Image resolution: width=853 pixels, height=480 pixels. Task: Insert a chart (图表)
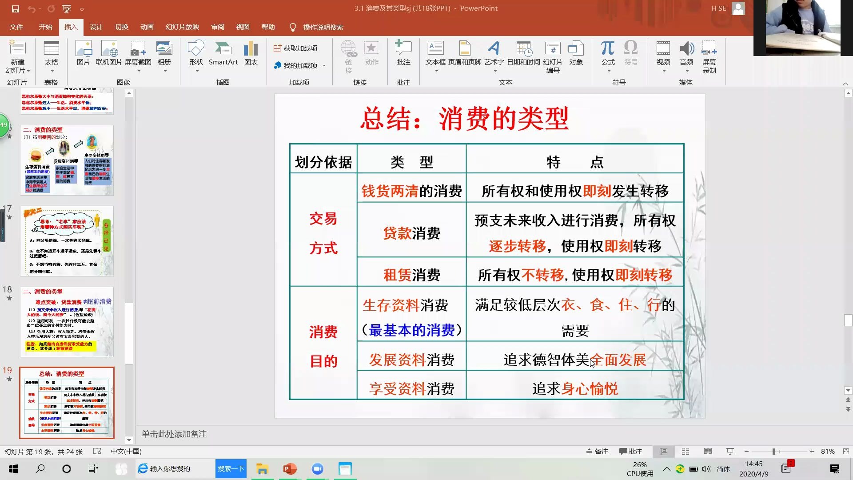pos(251,53)
